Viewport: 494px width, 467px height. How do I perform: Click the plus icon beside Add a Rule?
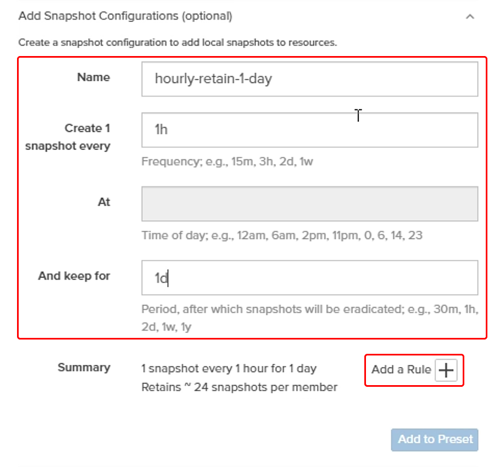click(446, 370)
